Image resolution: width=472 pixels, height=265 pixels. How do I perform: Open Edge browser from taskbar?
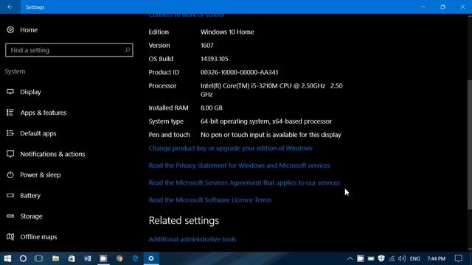[x=136, y=258]
